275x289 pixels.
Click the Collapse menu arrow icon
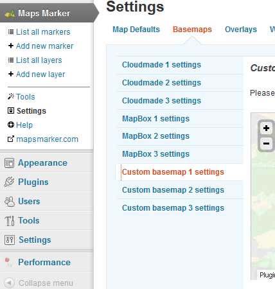pos(9,283)
